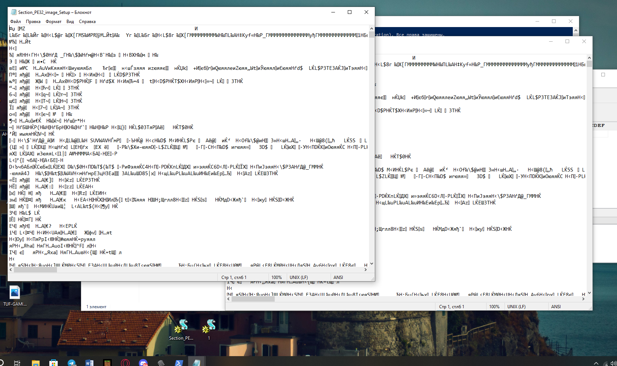Close the Section_PE32_image_Setup Notepad window
617x366 pixels.
pos(366,12)
